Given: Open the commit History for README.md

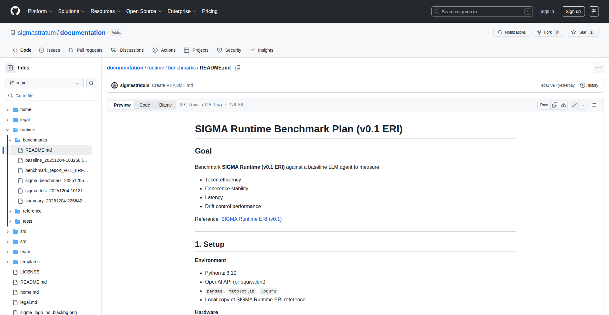Looking at the screenshot, I should 589,85.
